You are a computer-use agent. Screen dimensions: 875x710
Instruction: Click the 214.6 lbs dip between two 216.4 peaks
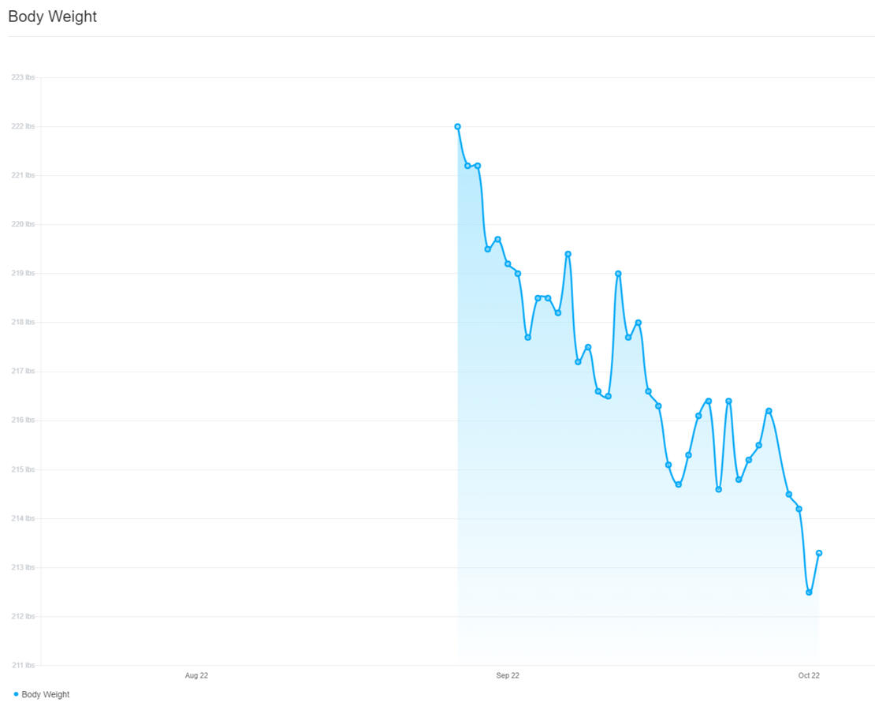pos(718,489)
